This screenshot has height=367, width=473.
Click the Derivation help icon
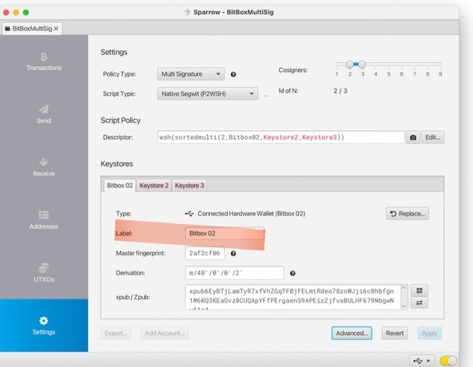click(x=292, y=274)
